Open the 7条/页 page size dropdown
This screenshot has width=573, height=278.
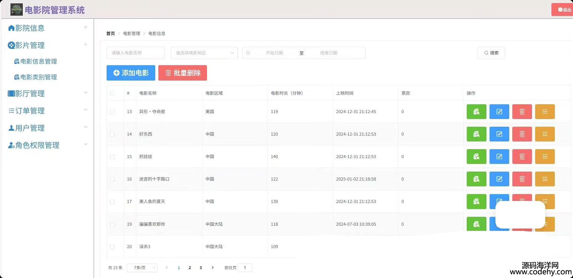142,268
